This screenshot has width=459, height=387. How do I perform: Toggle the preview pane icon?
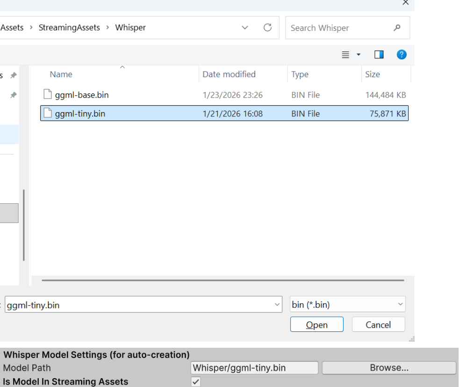click(x=379, y=54)
